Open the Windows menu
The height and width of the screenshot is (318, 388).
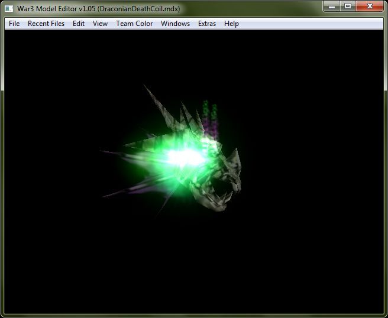175,24
